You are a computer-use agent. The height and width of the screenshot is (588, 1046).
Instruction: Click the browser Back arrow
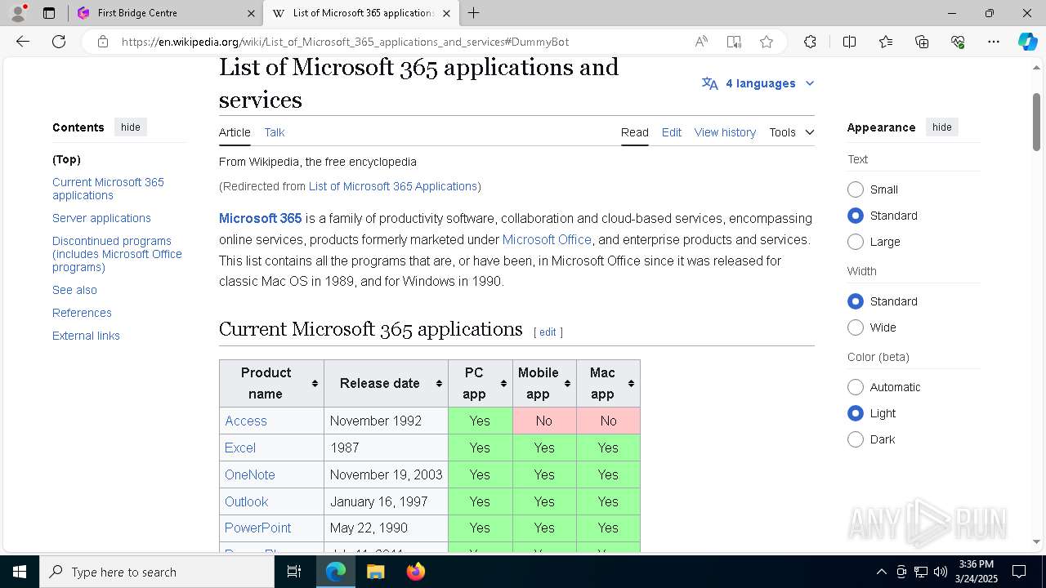[x=23, y=42]
